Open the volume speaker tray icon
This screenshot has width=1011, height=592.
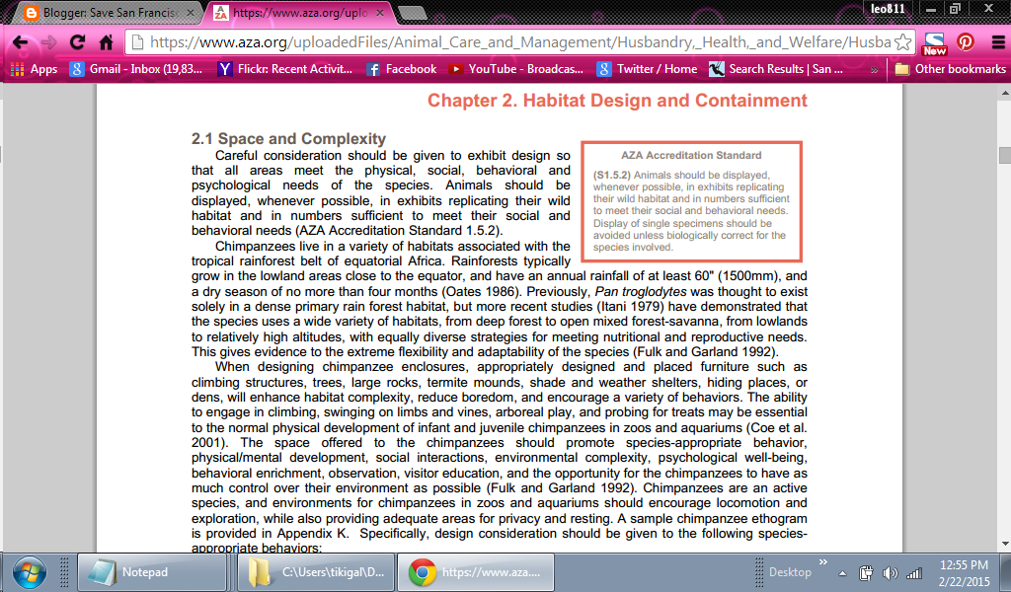(890, 572)
